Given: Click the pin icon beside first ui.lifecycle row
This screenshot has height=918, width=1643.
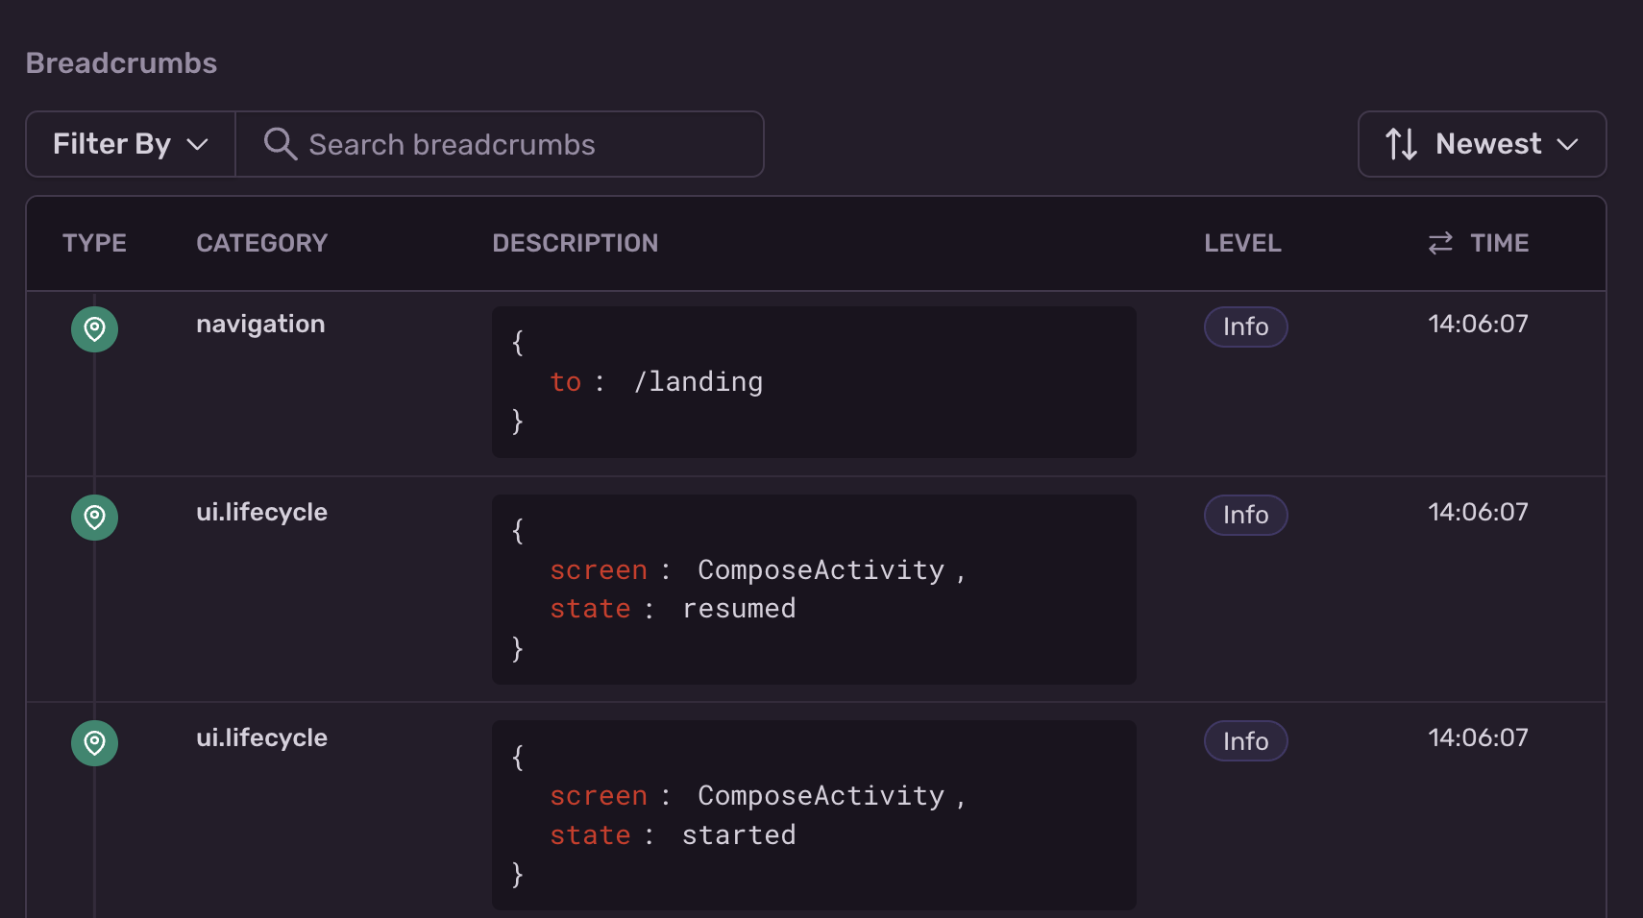Looking at the screenshot, I should pyautogui.click(x=94, y=517).
